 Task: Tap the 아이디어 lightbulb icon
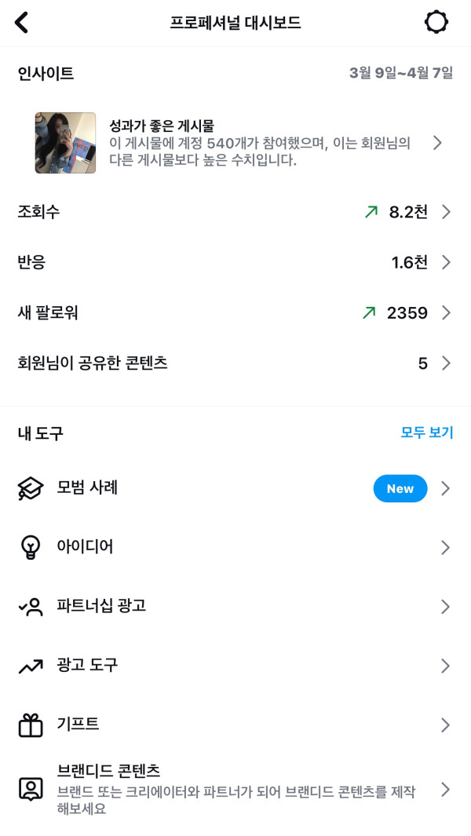pyautogui.click(x=31, y=547)
